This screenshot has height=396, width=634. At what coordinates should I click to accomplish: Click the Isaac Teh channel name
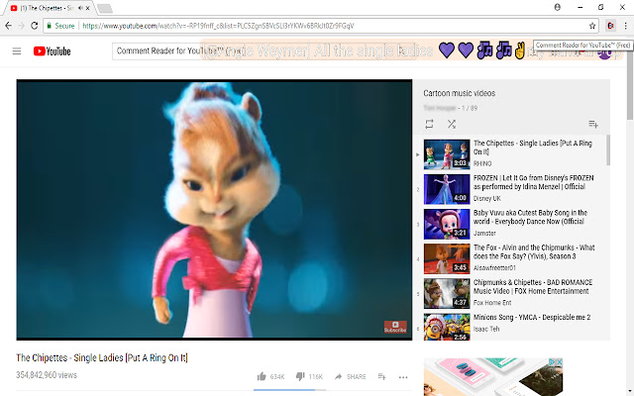486,329
